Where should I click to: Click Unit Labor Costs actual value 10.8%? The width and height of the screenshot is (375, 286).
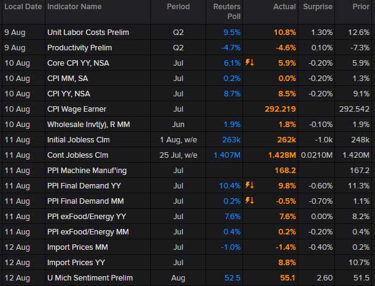[285, 33]
